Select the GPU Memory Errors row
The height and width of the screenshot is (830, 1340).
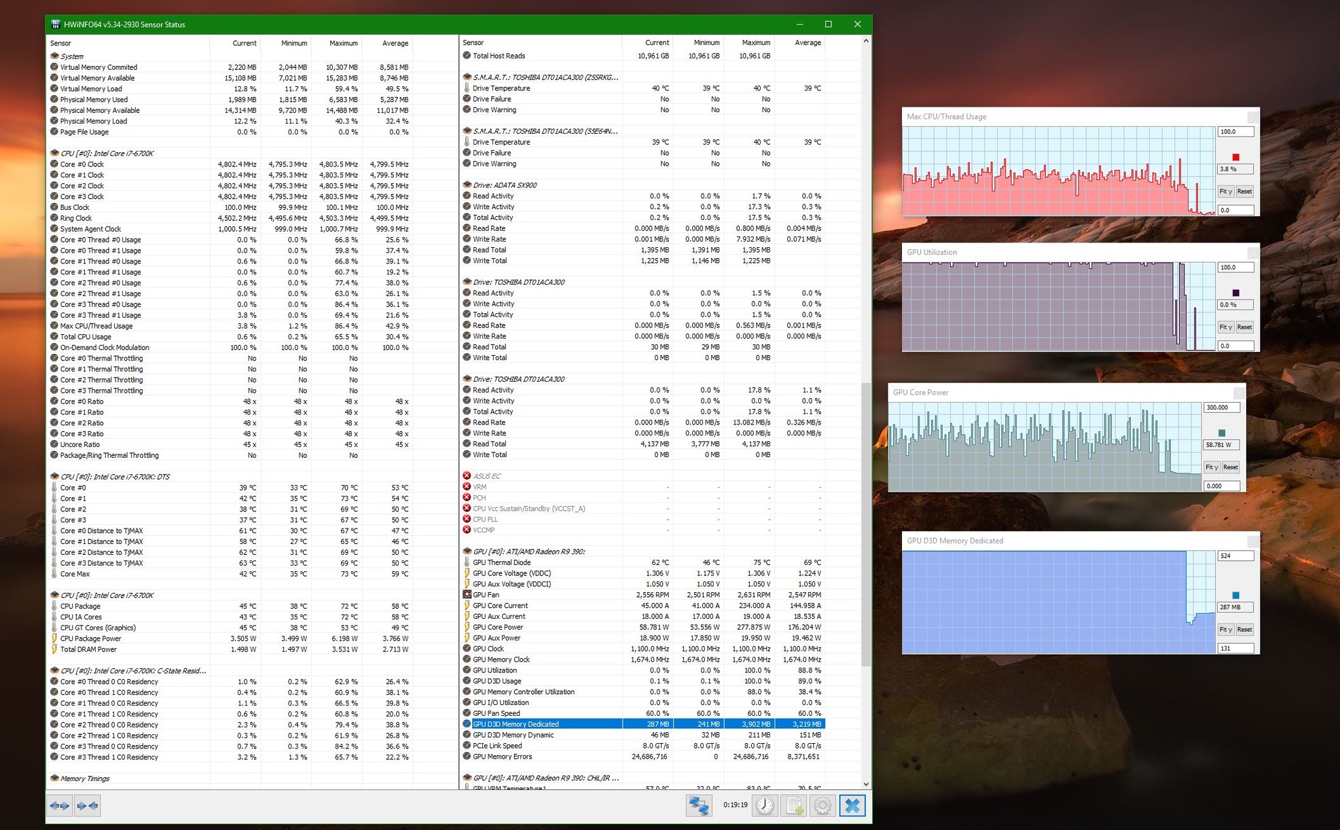coord(642,757)
